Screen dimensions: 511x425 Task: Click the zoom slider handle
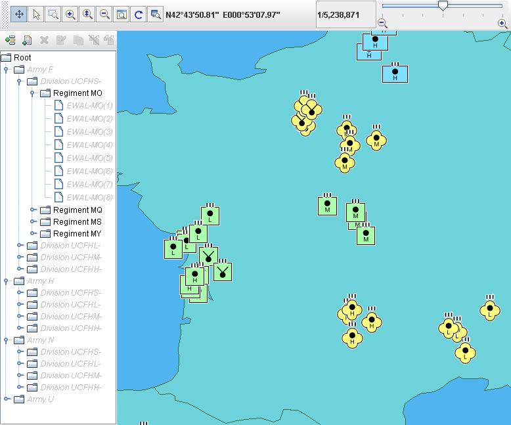443,6
